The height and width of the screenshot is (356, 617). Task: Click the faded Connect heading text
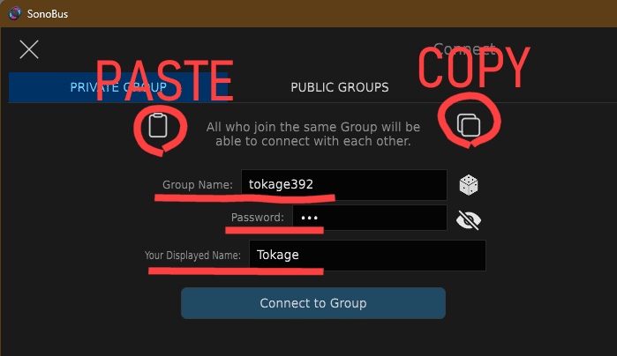tap(464, 49)
